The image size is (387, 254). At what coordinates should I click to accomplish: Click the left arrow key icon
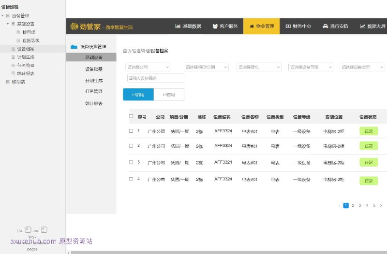pos(28,230)
